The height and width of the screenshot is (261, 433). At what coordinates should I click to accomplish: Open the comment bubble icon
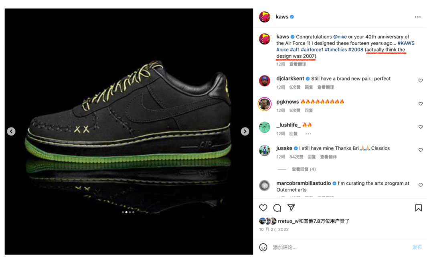pyautogui.click(x=277, y=208)
